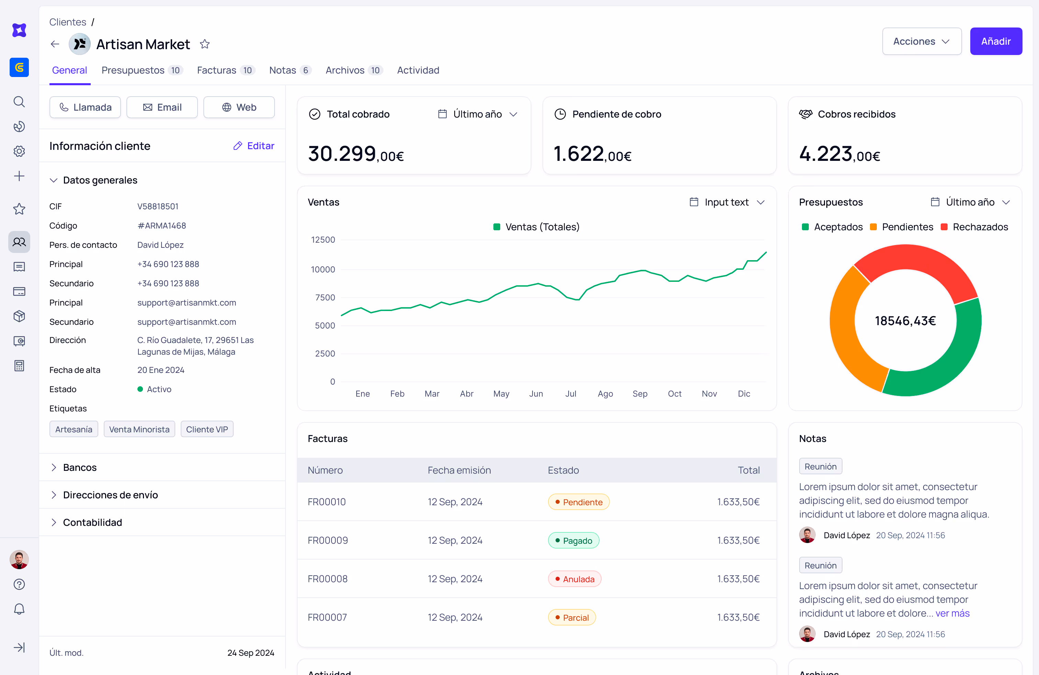1039x675 pixels.
Task: Open invoice FR00008 row
Action: pos(537,578)
